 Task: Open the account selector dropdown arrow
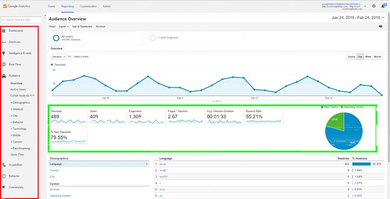coord(365,6)
